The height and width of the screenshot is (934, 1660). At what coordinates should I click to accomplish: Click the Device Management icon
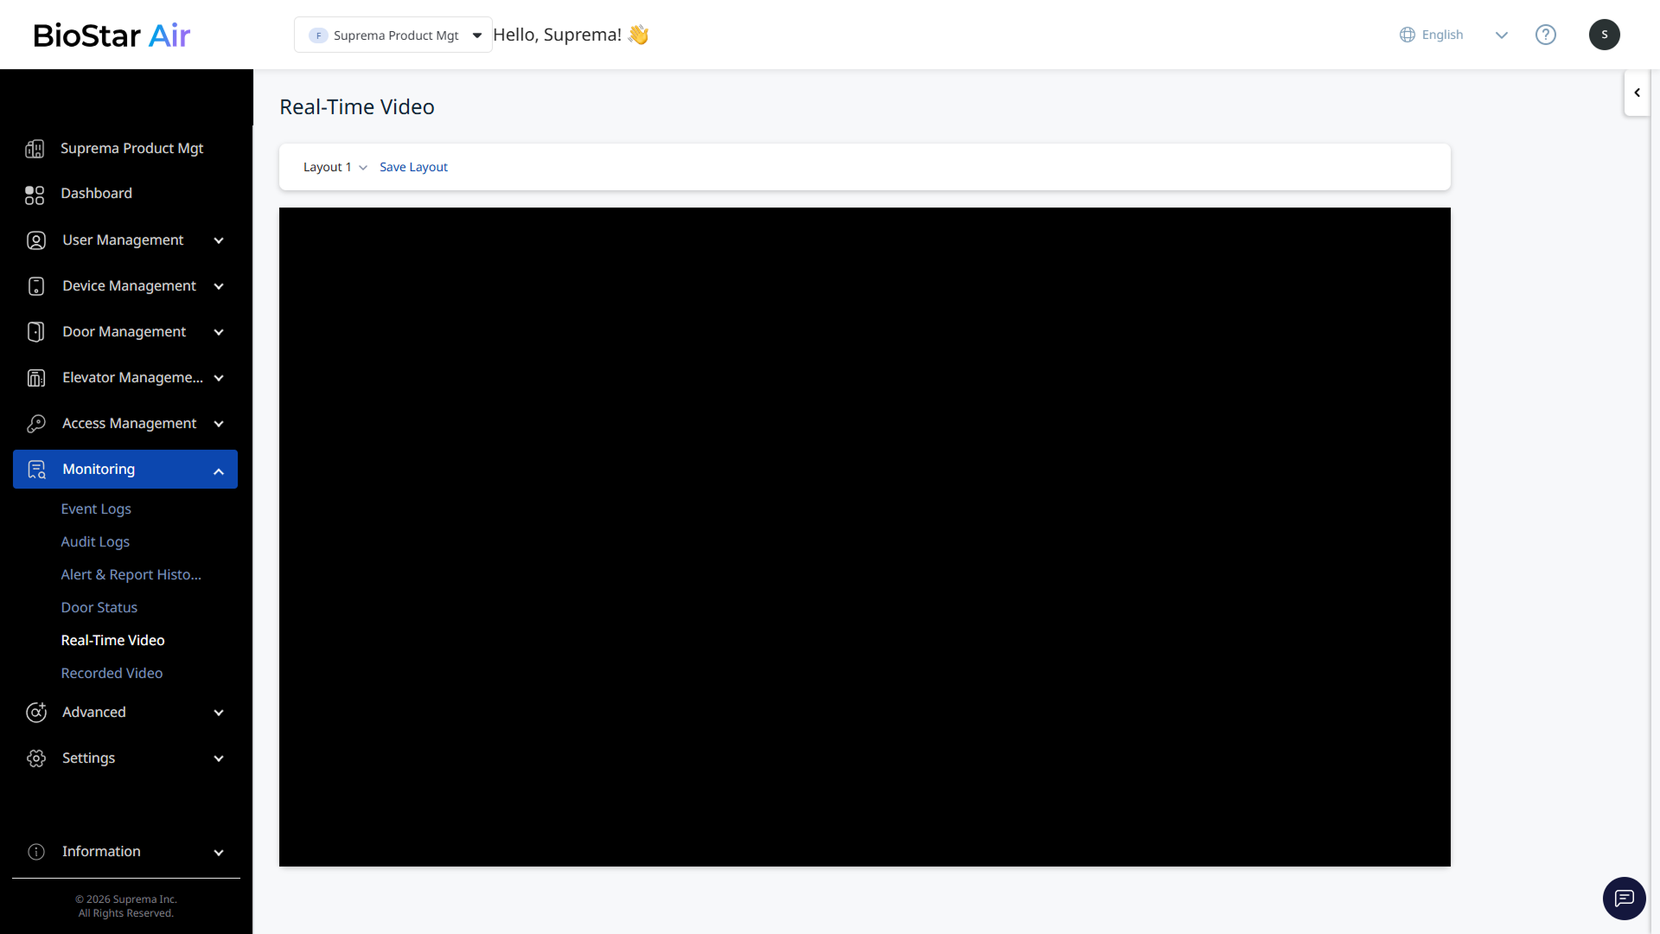(x=36, y=286)
